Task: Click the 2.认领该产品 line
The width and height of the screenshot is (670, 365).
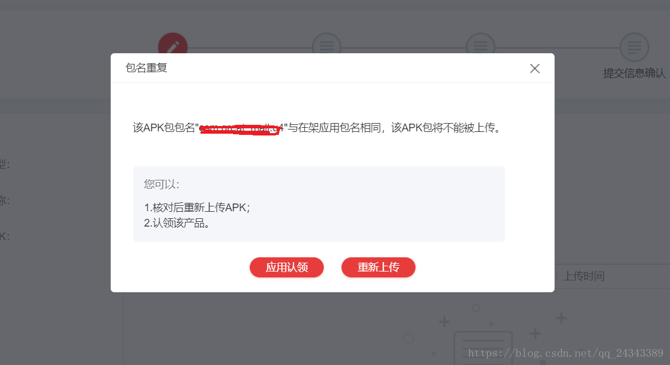Action: (x=176, y=223)
